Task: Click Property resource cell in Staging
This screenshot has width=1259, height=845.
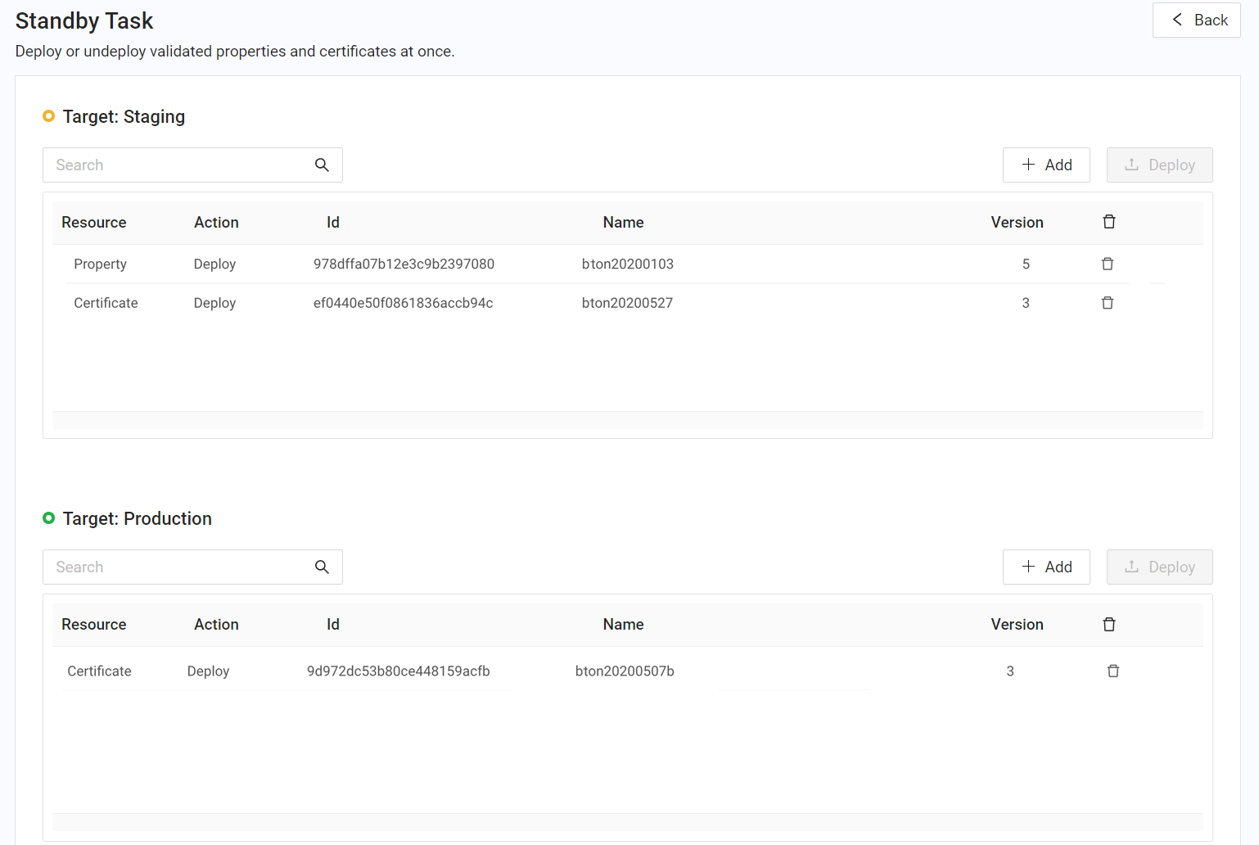Action: pyautogui.click(x=100, y=264)
